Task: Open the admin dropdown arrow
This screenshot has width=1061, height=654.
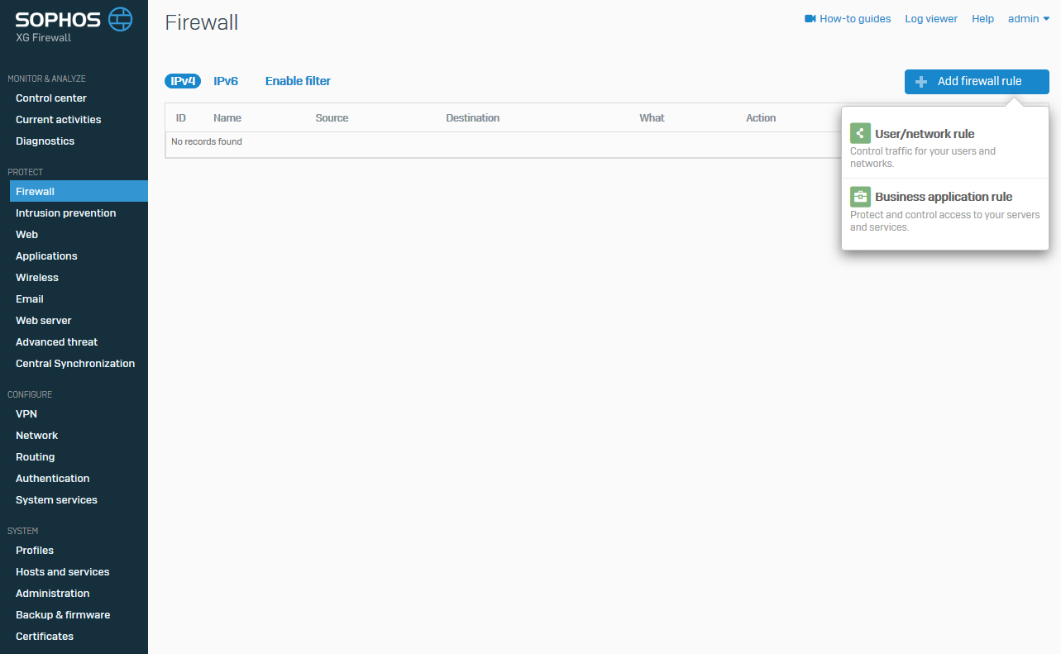Action: pos(1046,19)
